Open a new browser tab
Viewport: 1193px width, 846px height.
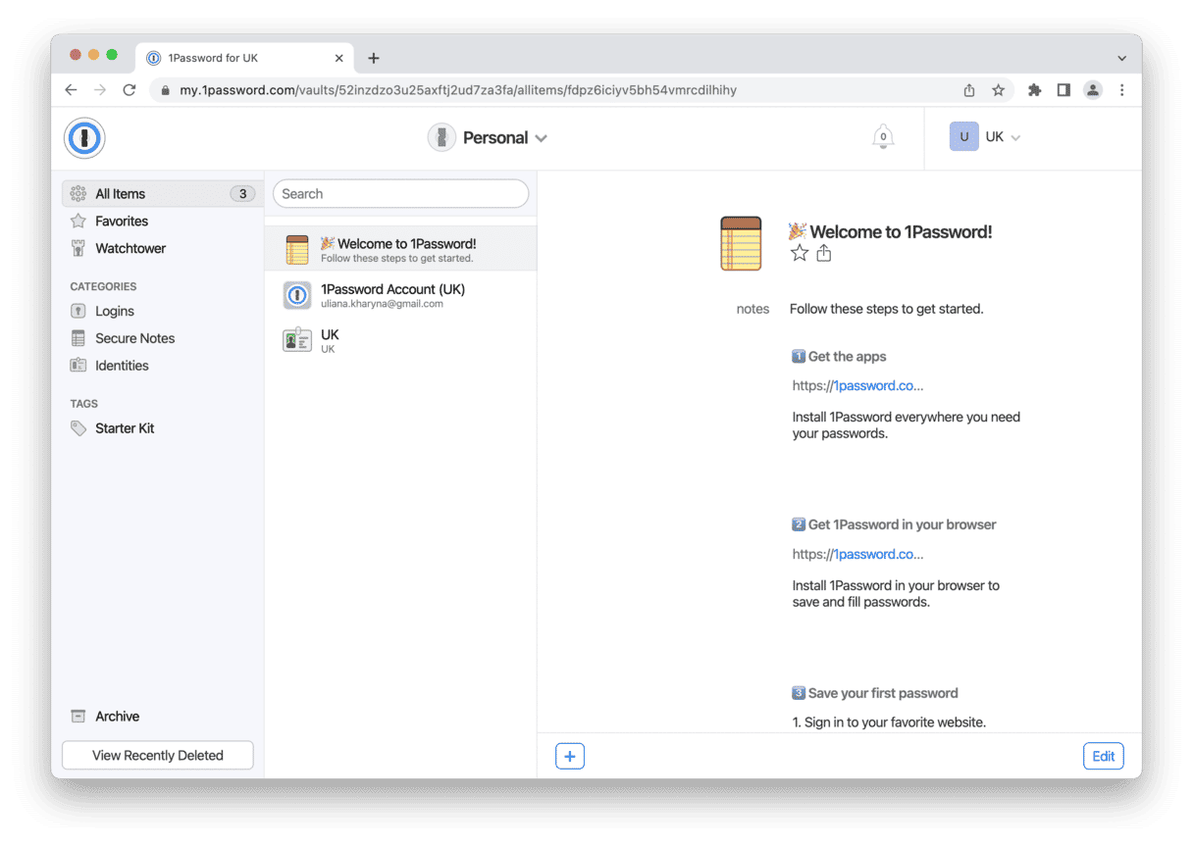374,58
